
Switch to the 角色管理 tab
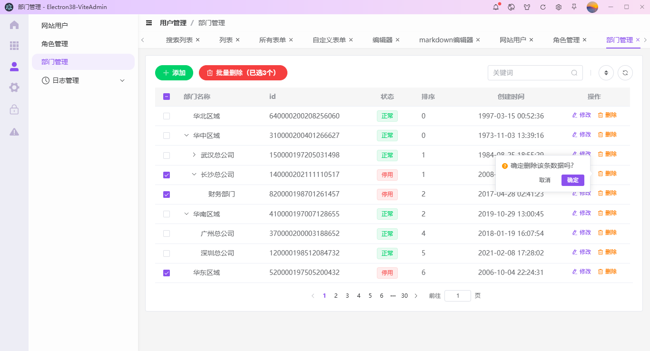[x=566, y=40]
